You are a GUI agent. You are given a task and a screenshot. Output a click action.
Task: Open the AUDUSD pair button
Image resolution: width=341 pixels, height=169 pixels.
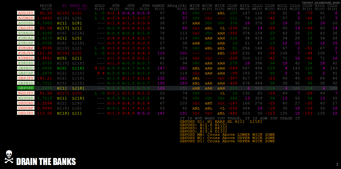(26, 23)
